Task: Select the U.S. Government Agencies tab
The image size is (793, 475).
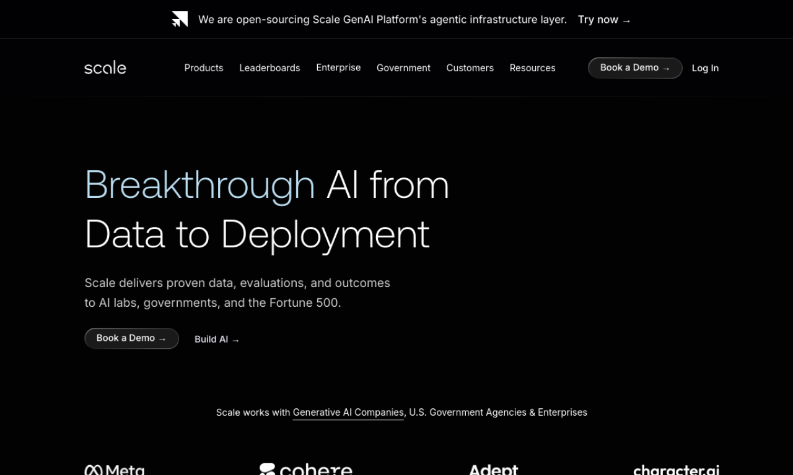Action: tap(467, 413)
